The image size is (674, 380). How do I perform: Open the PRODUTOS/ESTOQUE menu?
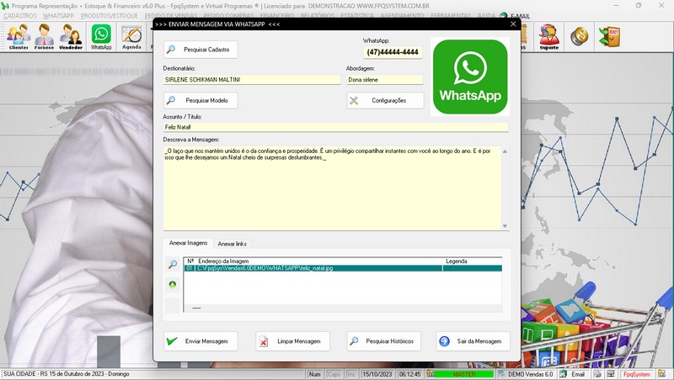(x=110, y=16)
